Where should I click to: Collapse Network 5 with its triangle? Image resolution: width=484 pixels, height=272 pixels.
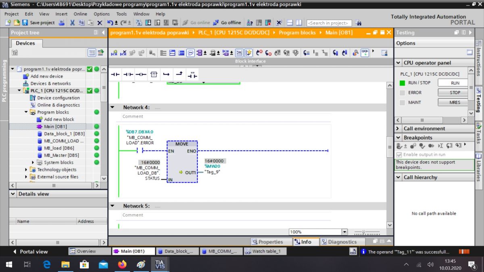(113, 206)
